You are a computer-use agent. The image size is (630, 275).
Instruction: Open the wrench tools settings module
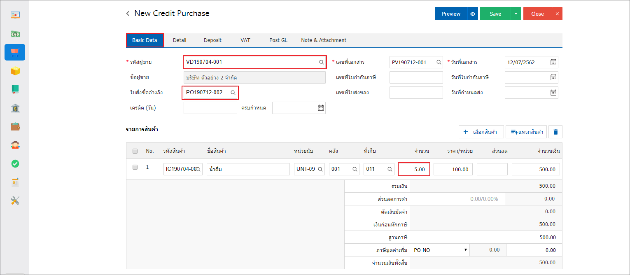pos(15,200)
